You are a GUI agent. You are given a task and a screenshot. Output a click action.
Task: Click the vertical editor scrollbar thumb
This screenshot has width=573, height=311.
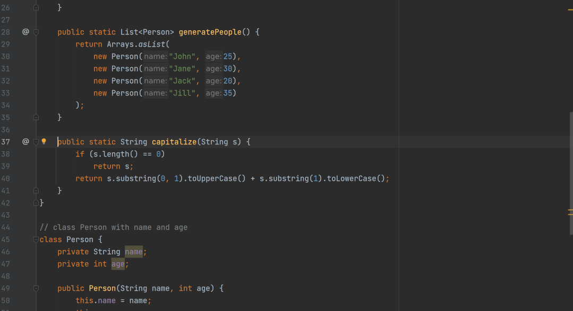(571, 174)
